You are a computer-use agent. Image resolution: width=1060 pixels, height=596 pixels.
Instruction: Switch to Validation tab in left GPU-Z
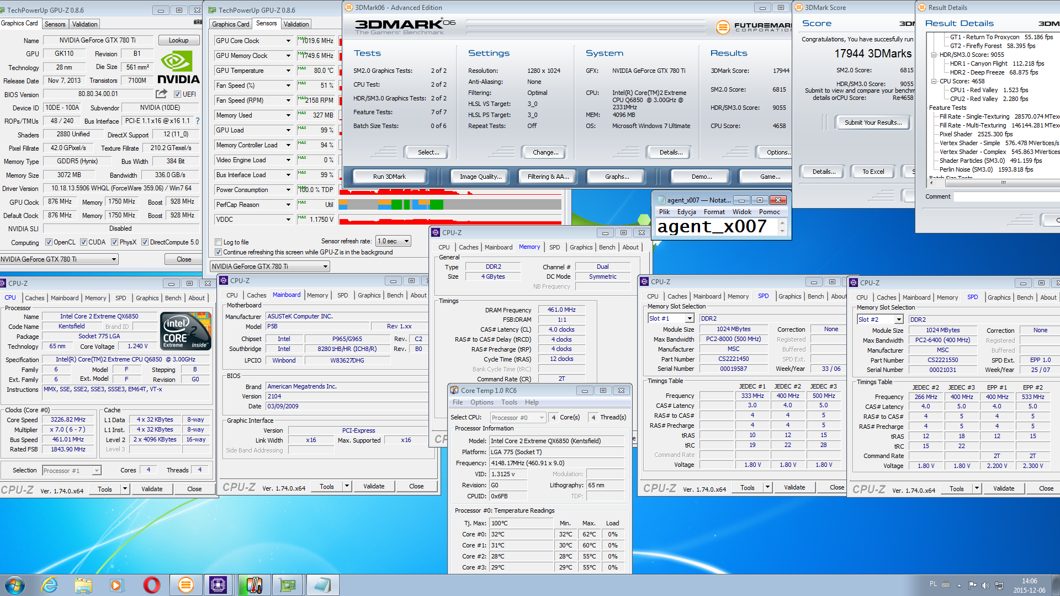[84, 24]
